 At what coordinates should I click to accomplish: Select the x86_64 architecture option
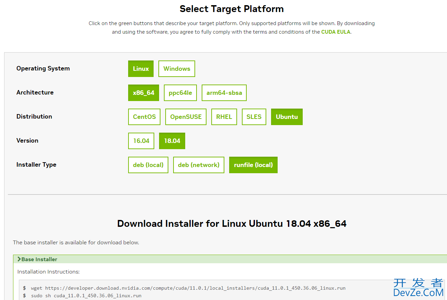(x=144, y=93)
